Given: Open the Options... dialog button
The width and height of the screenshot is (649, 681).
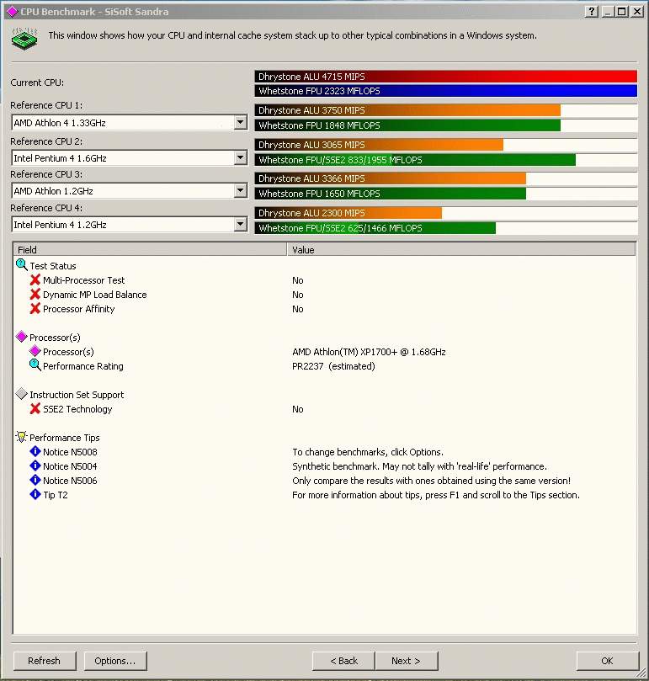Looking at the screenshot, I should (x=114, y=661).
